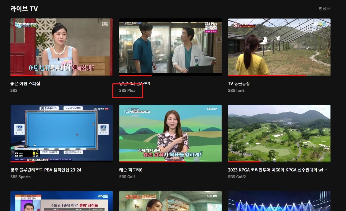The height and width of the screenshot is (211, 346).
Task: Open the SBS Sports channel link
Action: pyautogui.click(x=20, y=177)
